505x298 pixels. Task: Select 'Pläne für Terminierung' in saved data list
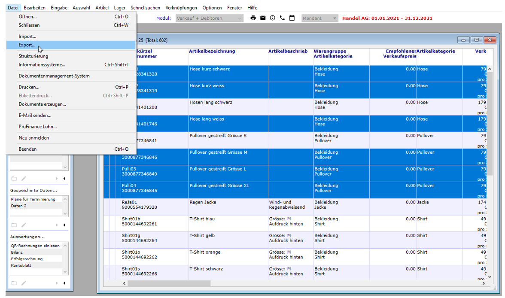(x=33, y=199)
